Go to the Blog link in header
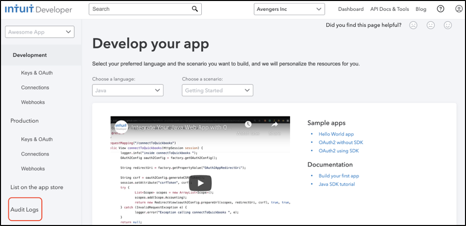The image size is (466, 226). pyautogui.click(x=421, y=9)
